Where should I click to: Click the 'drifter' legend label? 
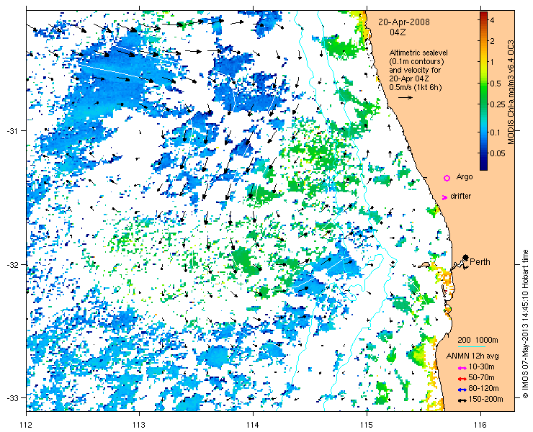[x=460, y=196]
